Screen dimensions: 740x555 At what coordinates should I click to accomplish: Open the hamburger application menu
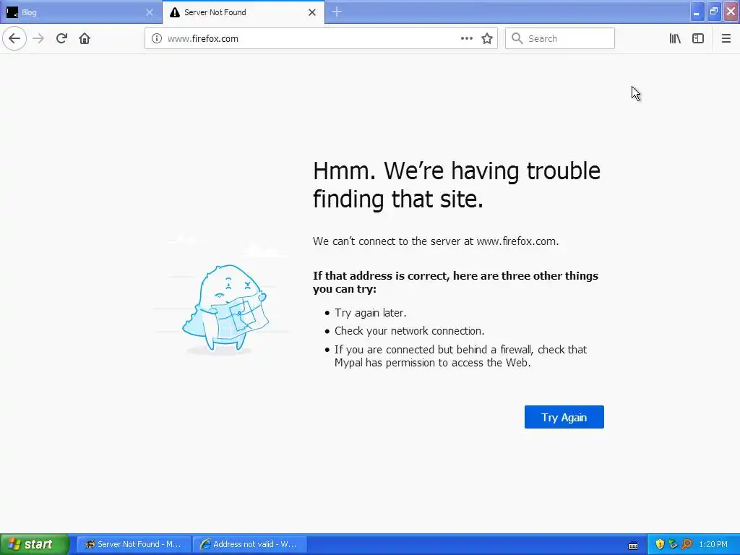(726, 39)
